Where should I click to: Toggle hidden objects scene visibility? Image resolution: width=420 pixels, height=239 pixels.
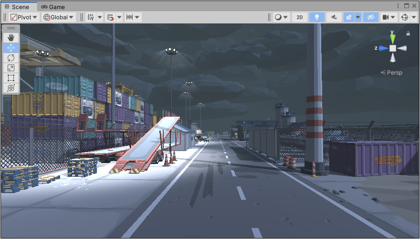tap(370, 17)
